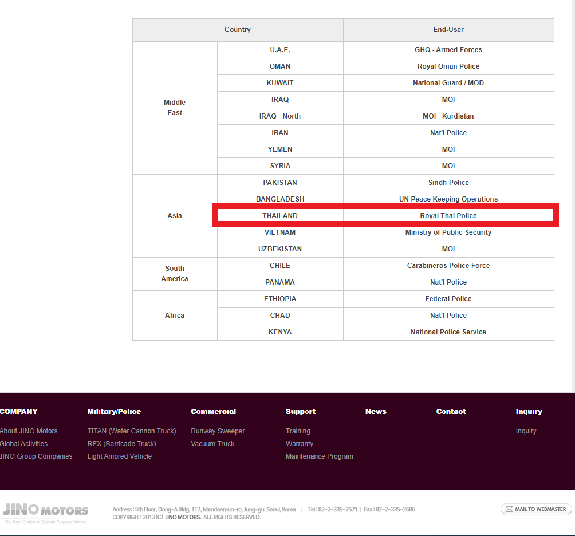Screen dimensions: 575x536
Task: Click GHQ - Armed Forces cell
Action: pyautogui.click(x=448, y=49)
